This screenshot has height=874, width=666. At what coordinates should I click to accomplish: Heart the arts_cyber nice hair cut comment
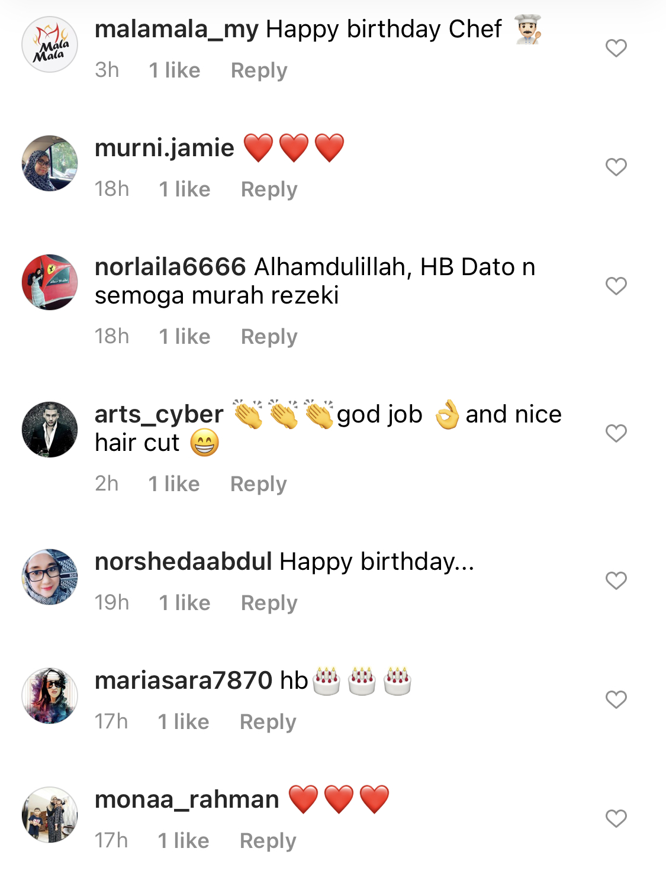[616, 433]
